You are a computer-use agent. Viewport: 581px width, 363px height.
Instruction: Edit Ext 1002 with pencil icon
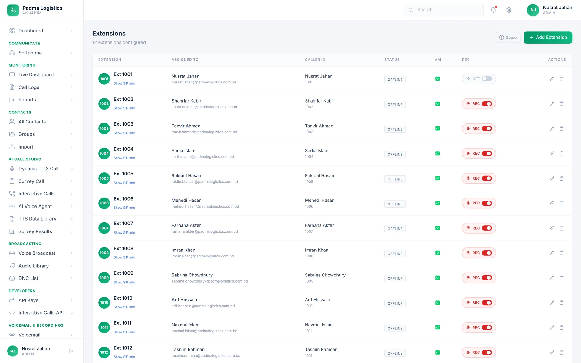click(552, 104)
